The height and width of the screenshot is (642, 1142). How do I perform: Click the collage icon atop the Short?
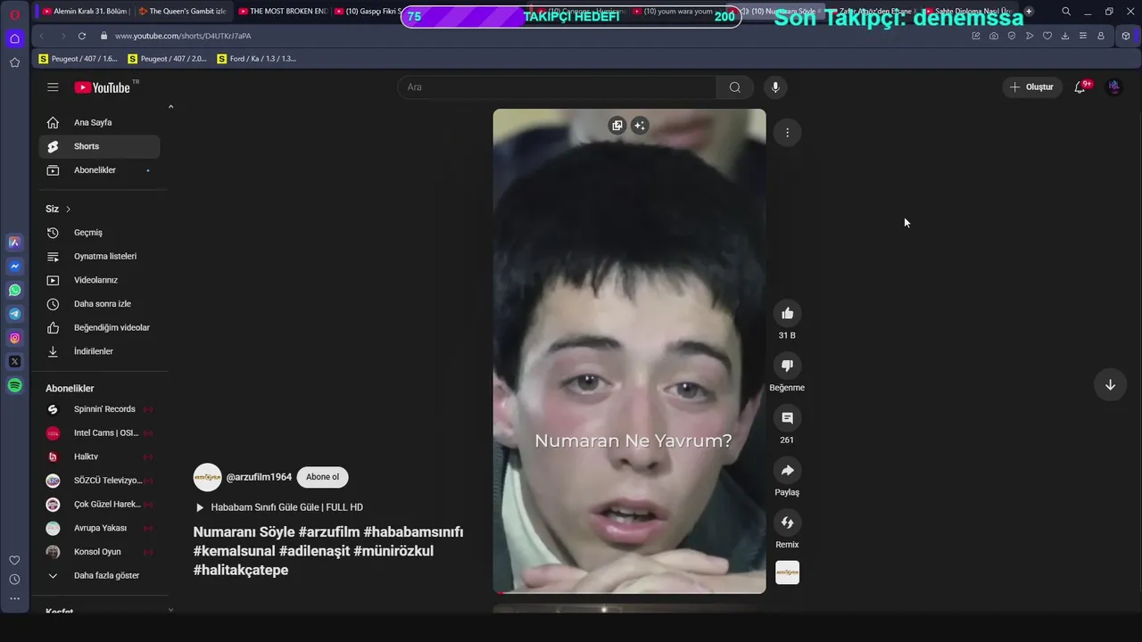[617, 126]
